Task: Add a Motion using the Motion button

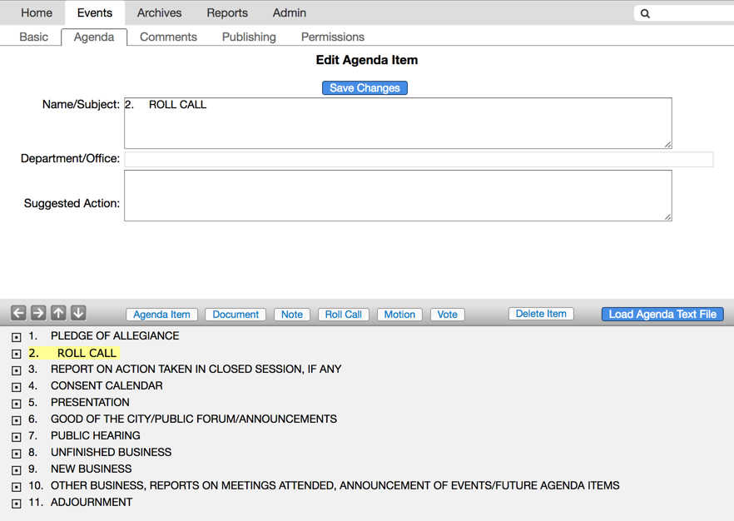Action: click(x=399, y=315)
